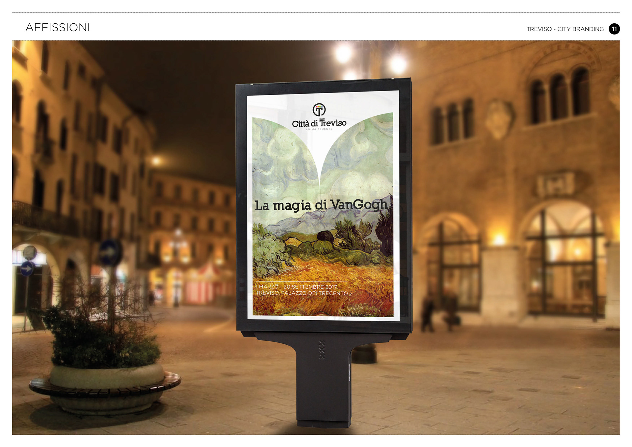
Task: Click the wall lamp between the arches
Action: 498,239
